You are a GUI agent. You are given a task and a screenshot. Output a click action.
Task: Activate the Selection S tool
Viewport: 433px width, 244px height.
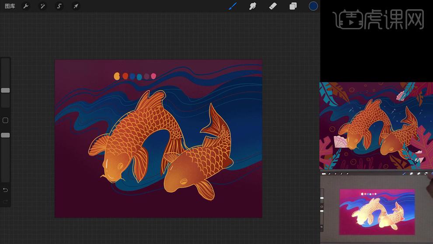[x=59, y=6]
